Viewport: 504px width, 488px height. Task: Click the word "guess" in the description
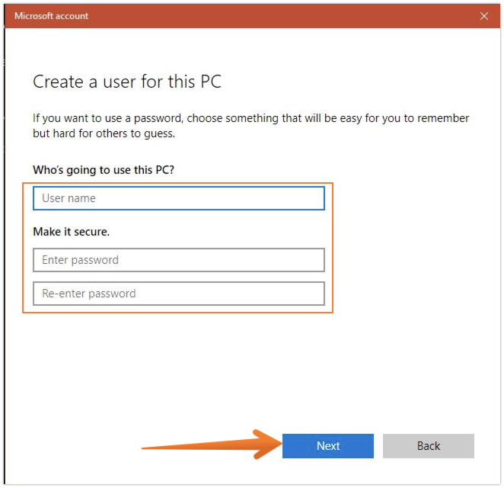point(158,133)
